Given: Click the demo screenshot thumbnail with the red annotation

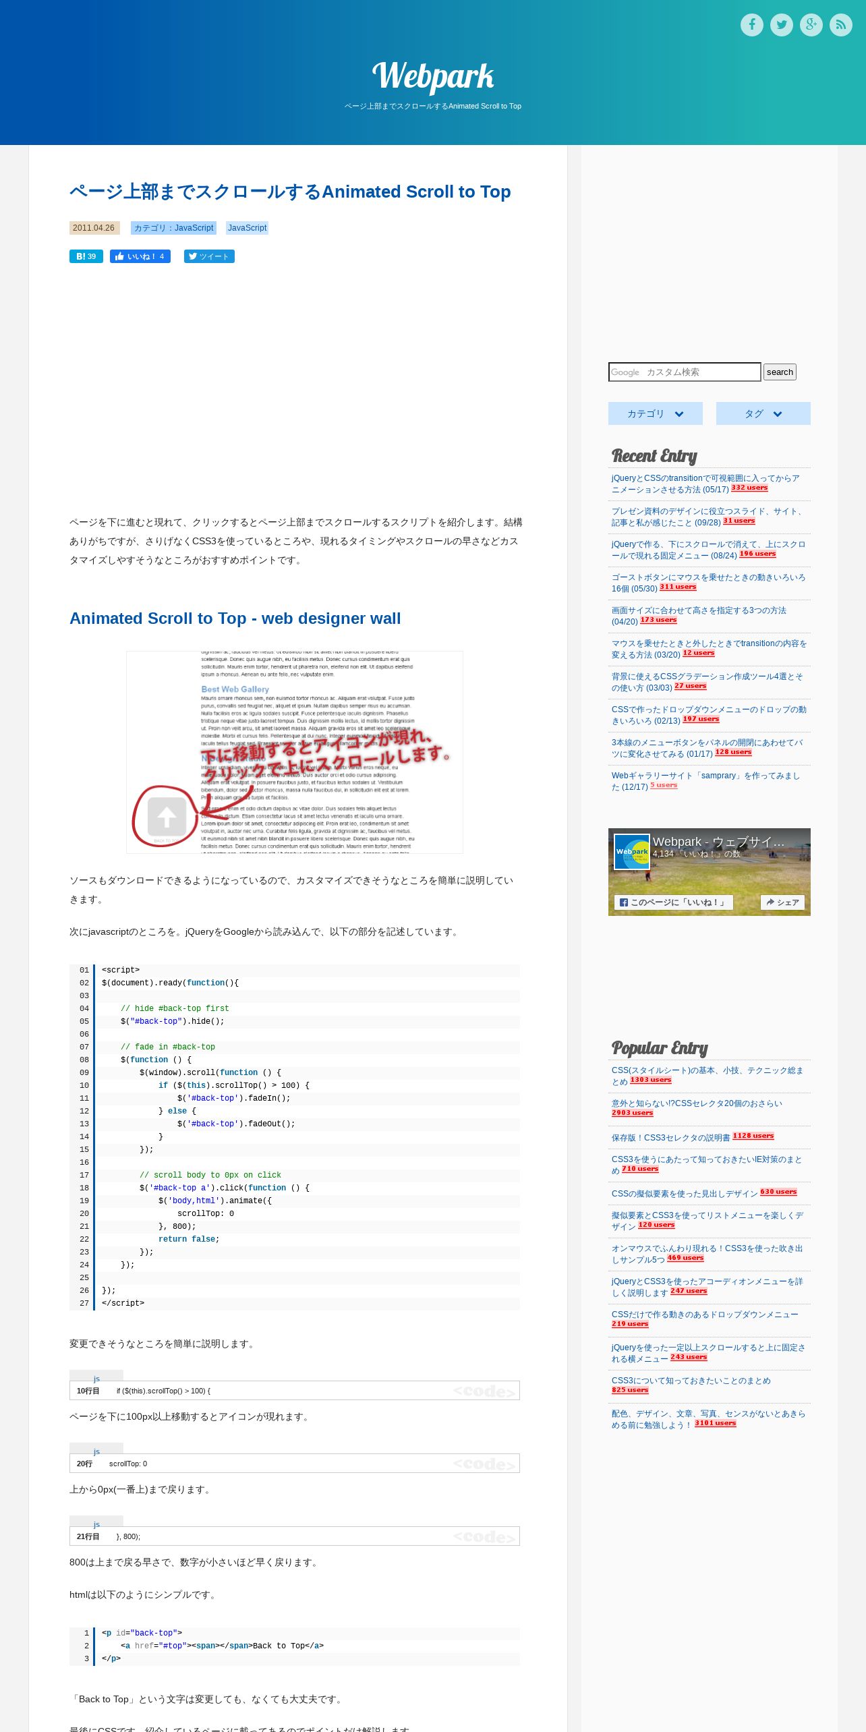Looking at the screenshot, I should pos(295,752).
